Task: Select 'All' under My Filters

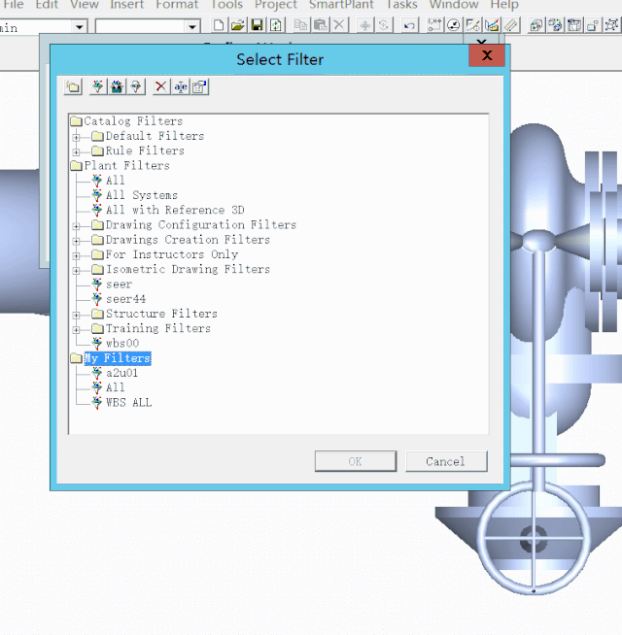Action: point(115,388)
